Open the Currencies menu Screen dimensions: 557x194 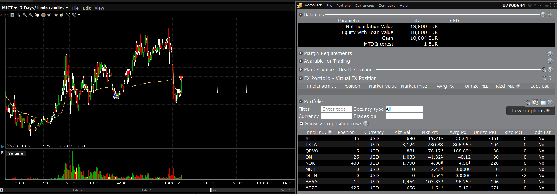364,6
